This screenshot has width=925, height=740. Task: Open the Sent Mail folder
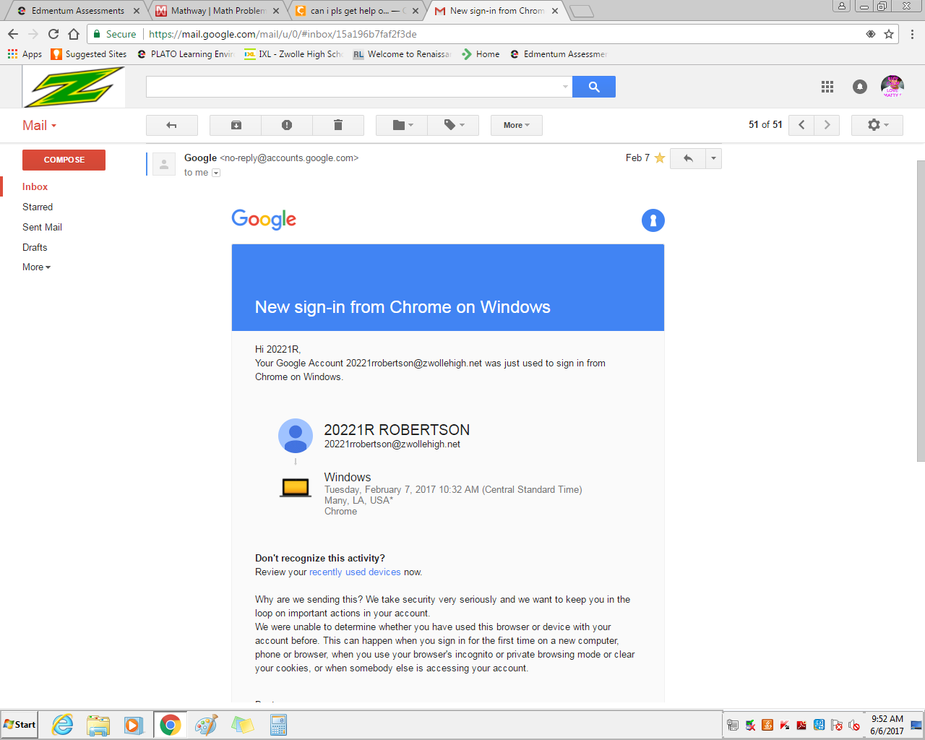[x=42, y=227]
